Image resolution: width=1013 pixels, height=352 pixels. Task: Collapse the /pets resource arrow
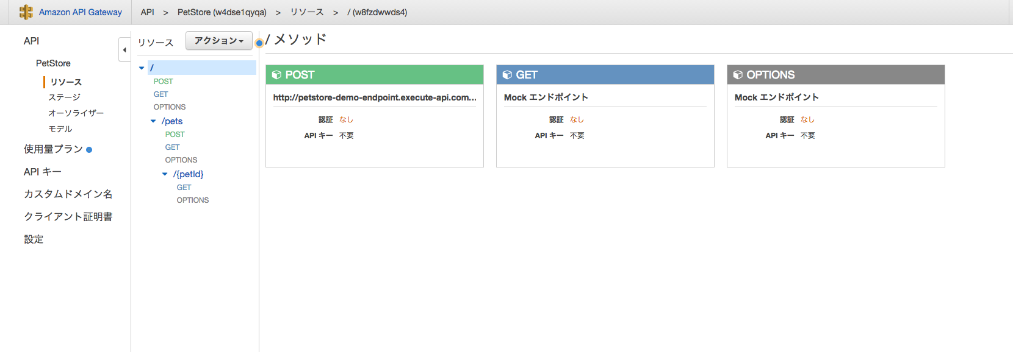click(153, 121)
